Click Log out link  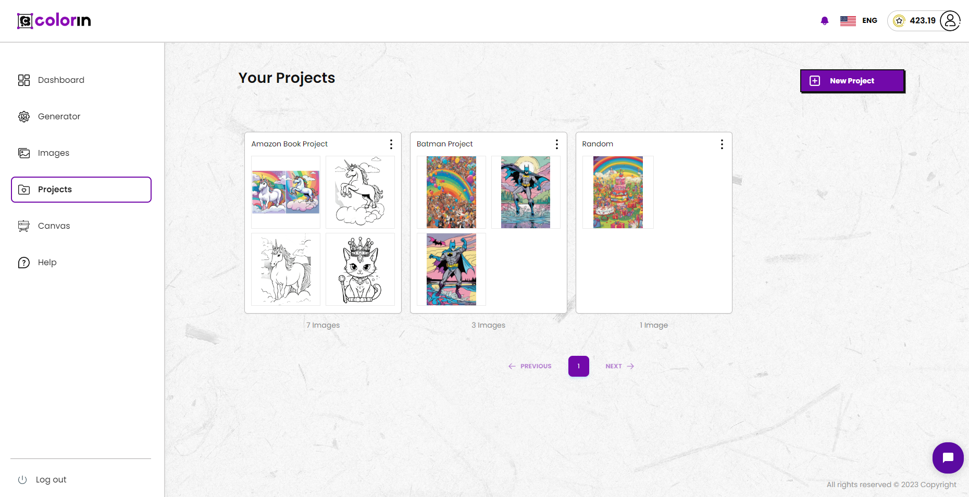[x=51, y=480]
